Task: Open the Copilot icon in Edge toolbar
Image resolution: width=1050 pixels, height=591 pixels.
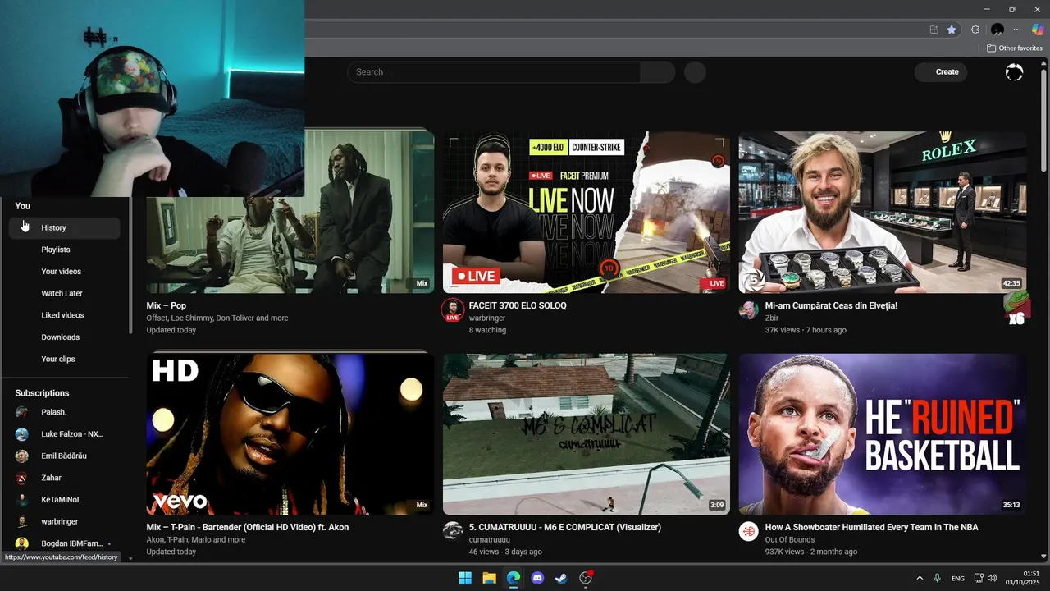Action: click(1038, 30)
